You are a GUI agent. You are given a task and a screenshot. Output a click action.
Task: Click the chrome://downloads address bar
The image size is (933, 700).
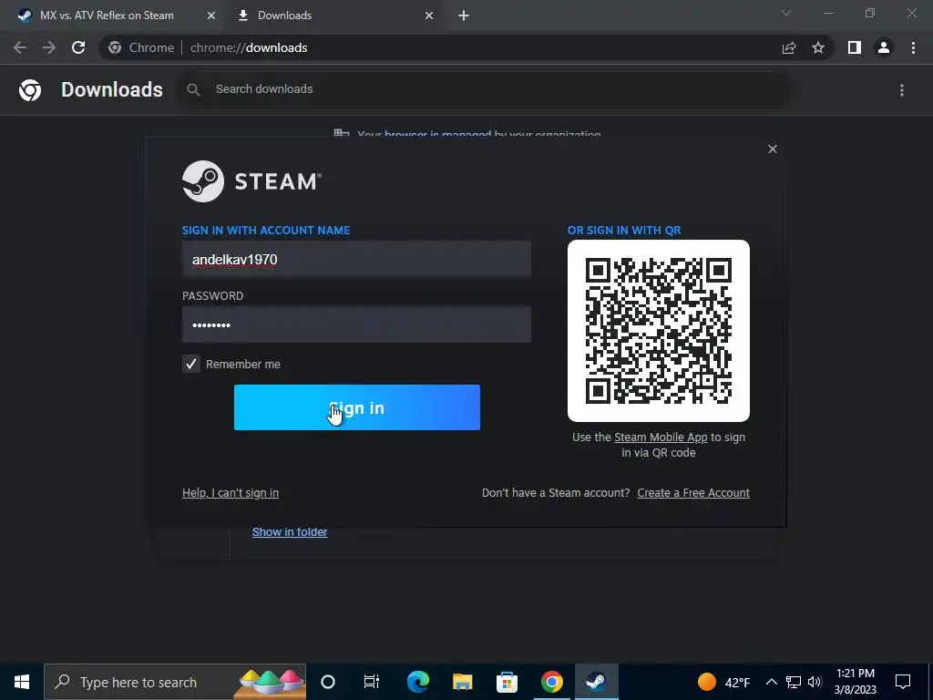point(440,47)
